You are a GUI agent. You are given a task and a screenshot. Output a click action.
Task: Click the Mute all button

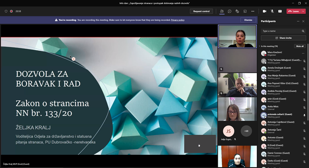pos(300,46)
